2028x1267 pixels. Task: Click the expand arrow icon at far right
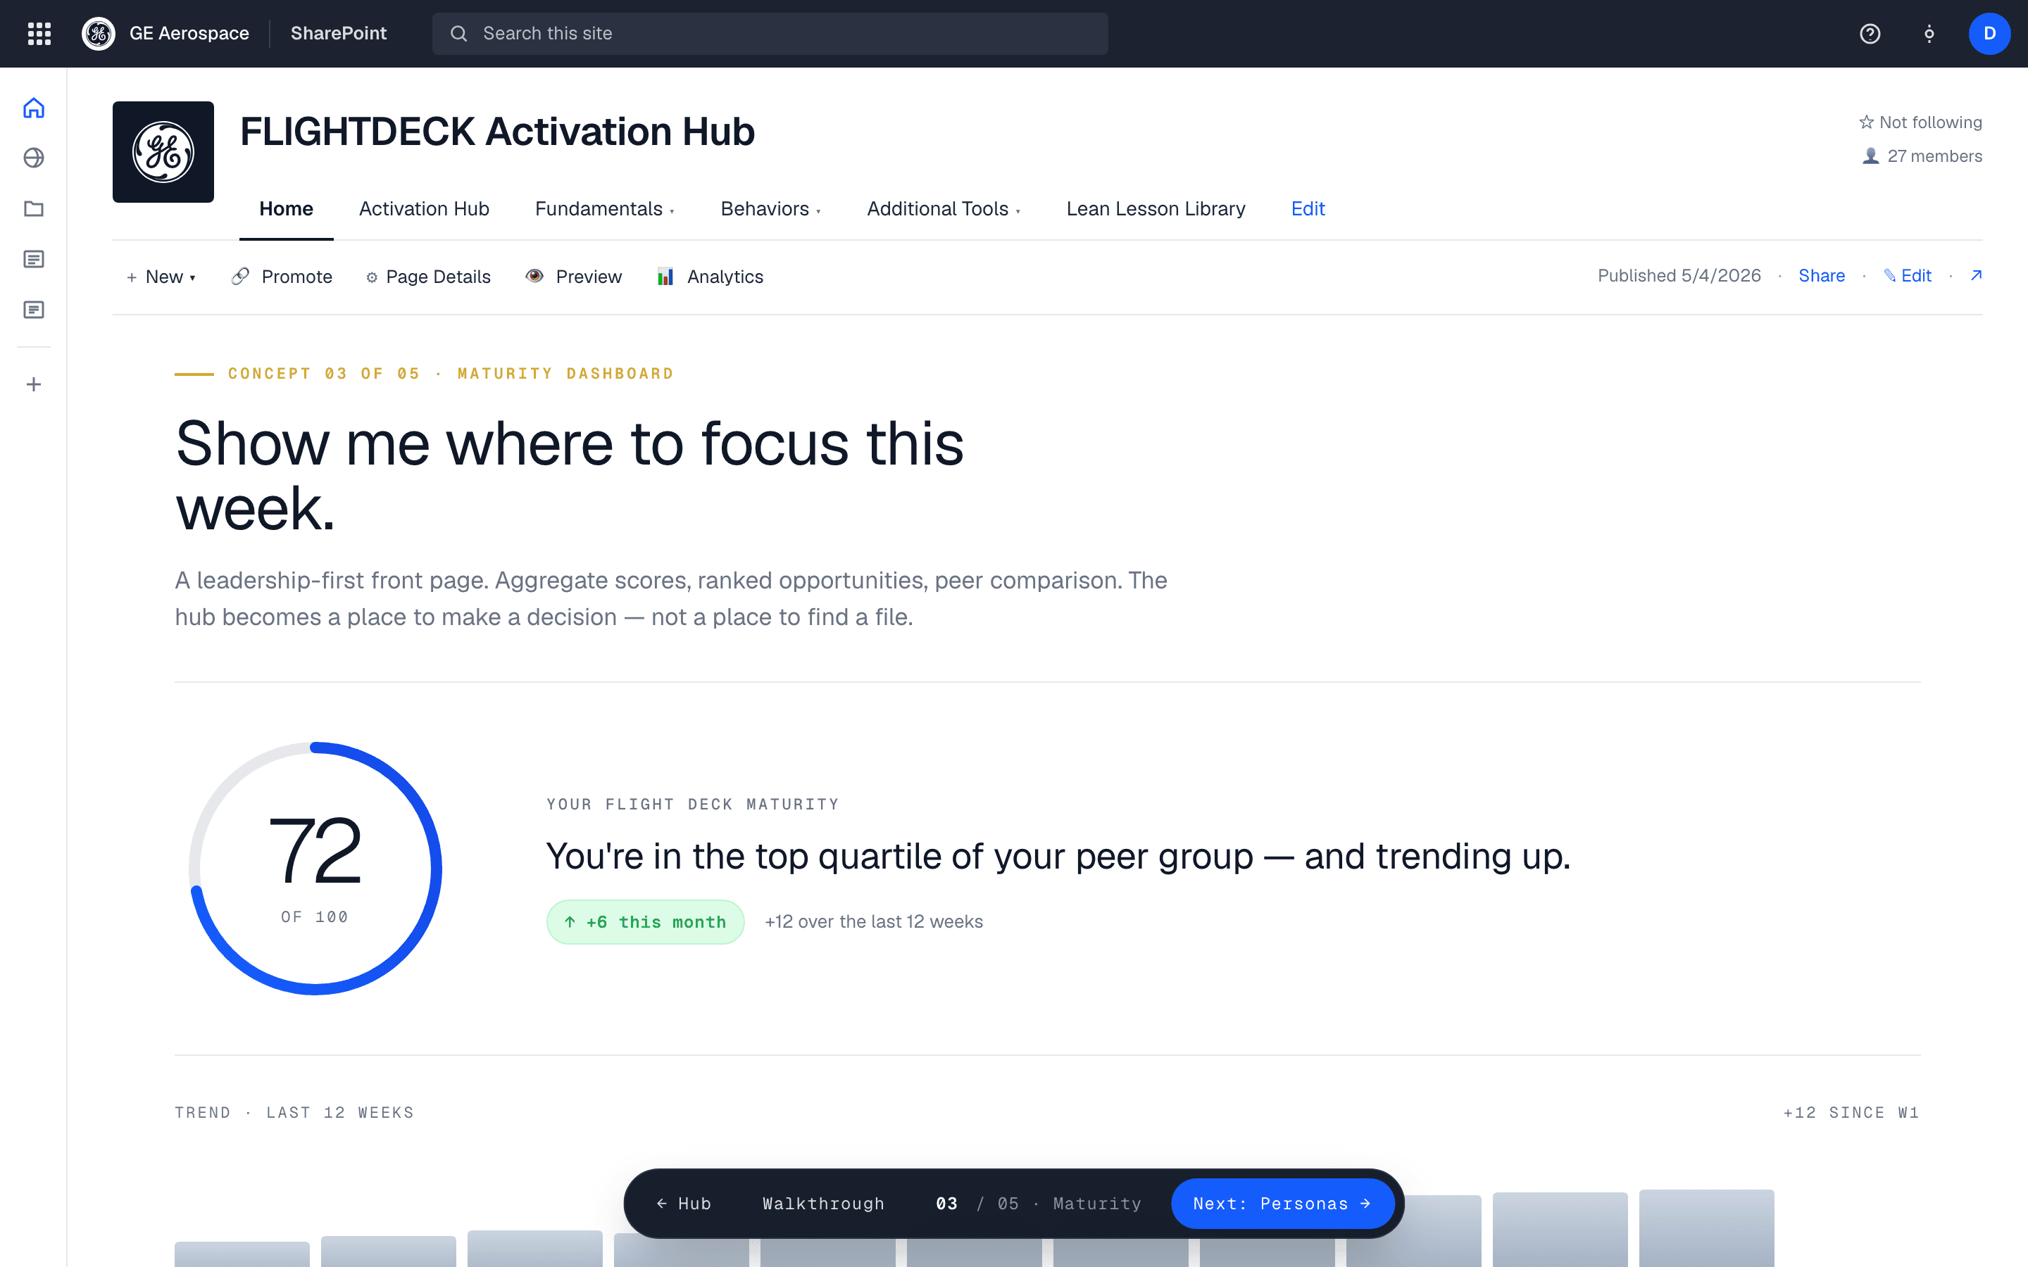1976,275
